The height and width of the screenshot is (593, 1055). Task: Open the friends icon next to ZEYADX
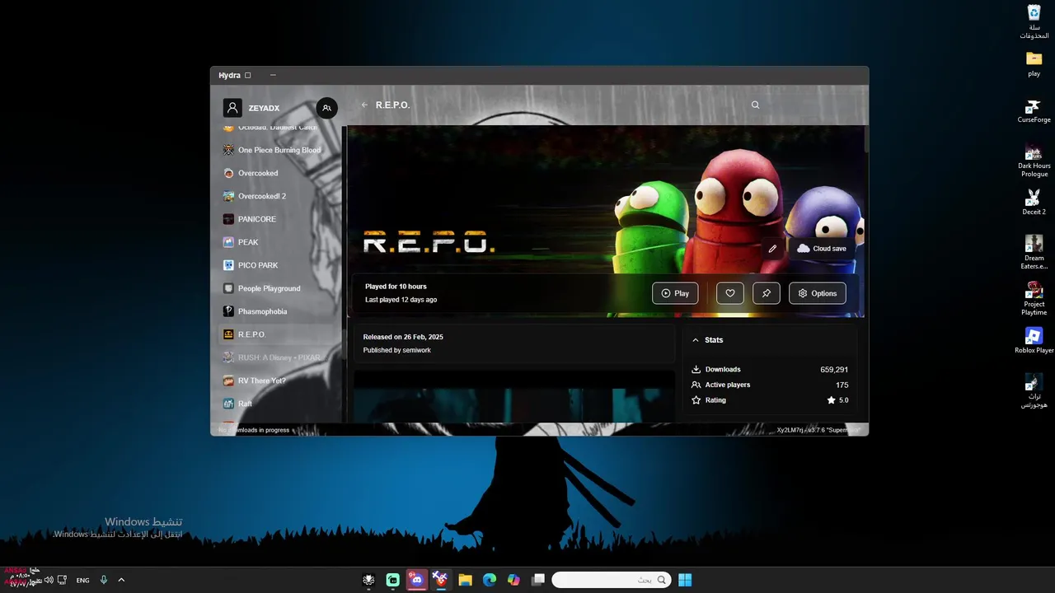(327, 108)
